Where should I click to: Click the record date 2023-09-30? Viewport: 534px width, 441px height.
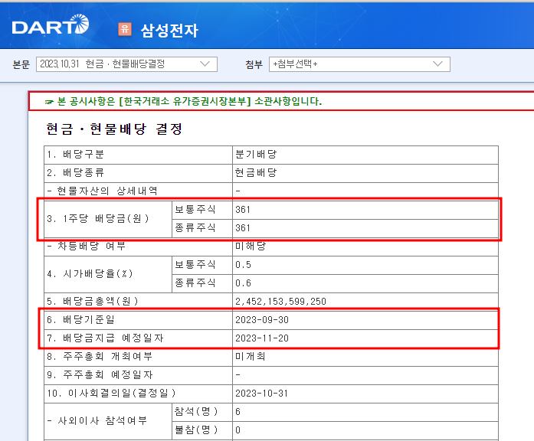pos(262,320)
